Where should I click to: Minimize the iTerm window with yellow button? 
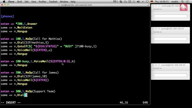tap(5, 5)
